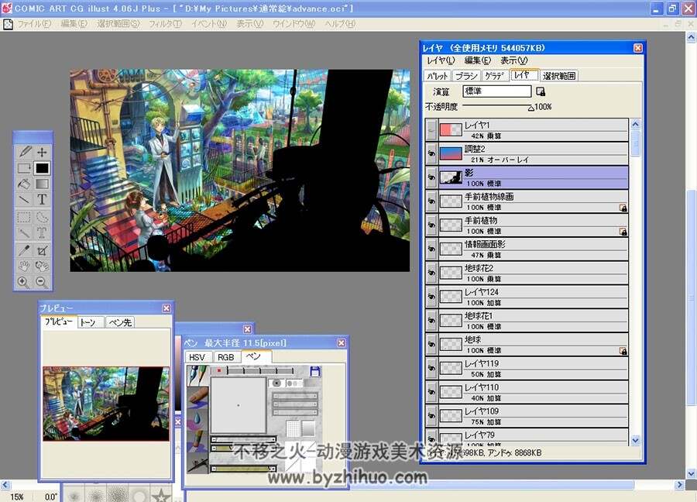Image resolution: width=697 pixels, height=502 pixels.
Task: Open the ウインドウ(W) menu
Action: pos(294,23)
